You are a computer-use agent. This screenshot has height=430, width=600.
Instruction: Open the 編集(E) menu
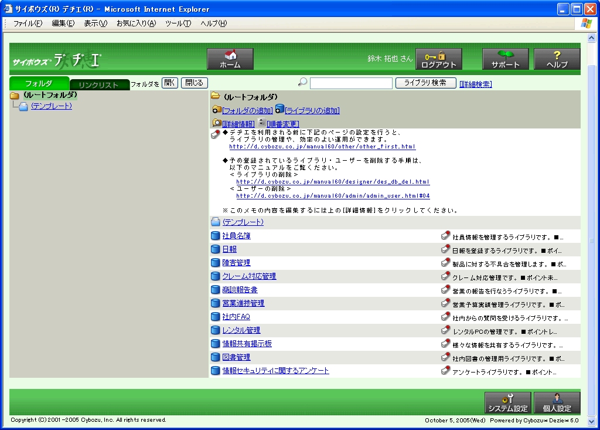[x=63, y=23]
